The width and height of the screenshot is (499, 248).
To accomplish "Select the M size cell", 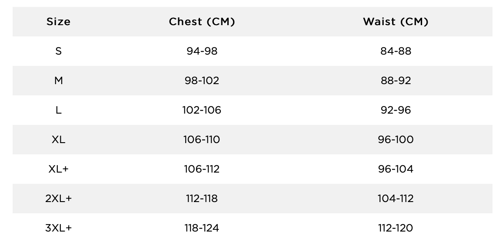I will 58,81.
